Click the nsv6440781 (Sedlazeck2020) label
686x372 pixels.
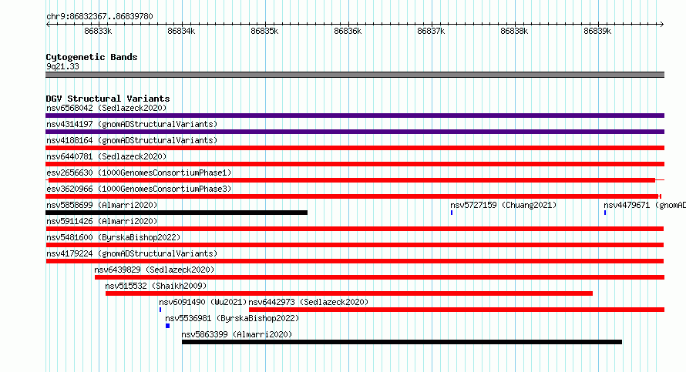(106, 156)
